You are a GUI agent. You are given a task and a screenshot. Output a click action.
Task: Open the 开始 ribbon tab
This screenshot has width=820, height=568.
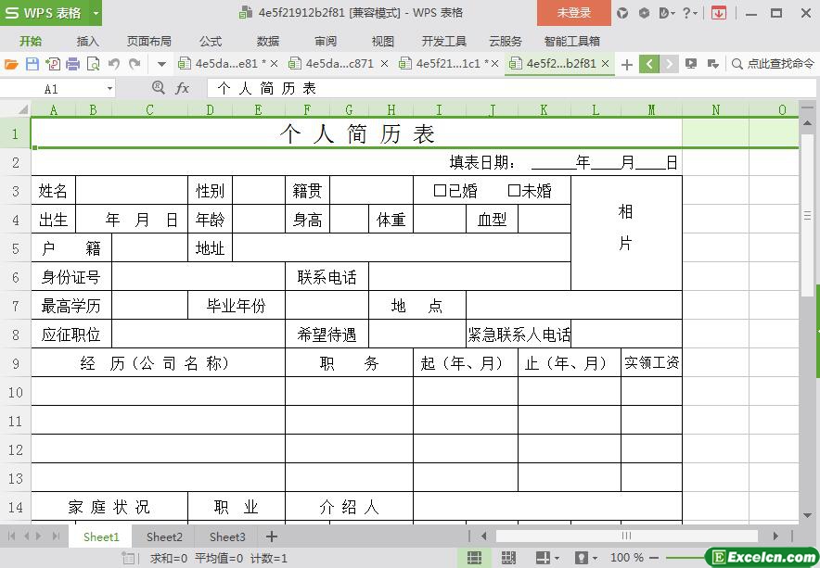click(31, 42)
